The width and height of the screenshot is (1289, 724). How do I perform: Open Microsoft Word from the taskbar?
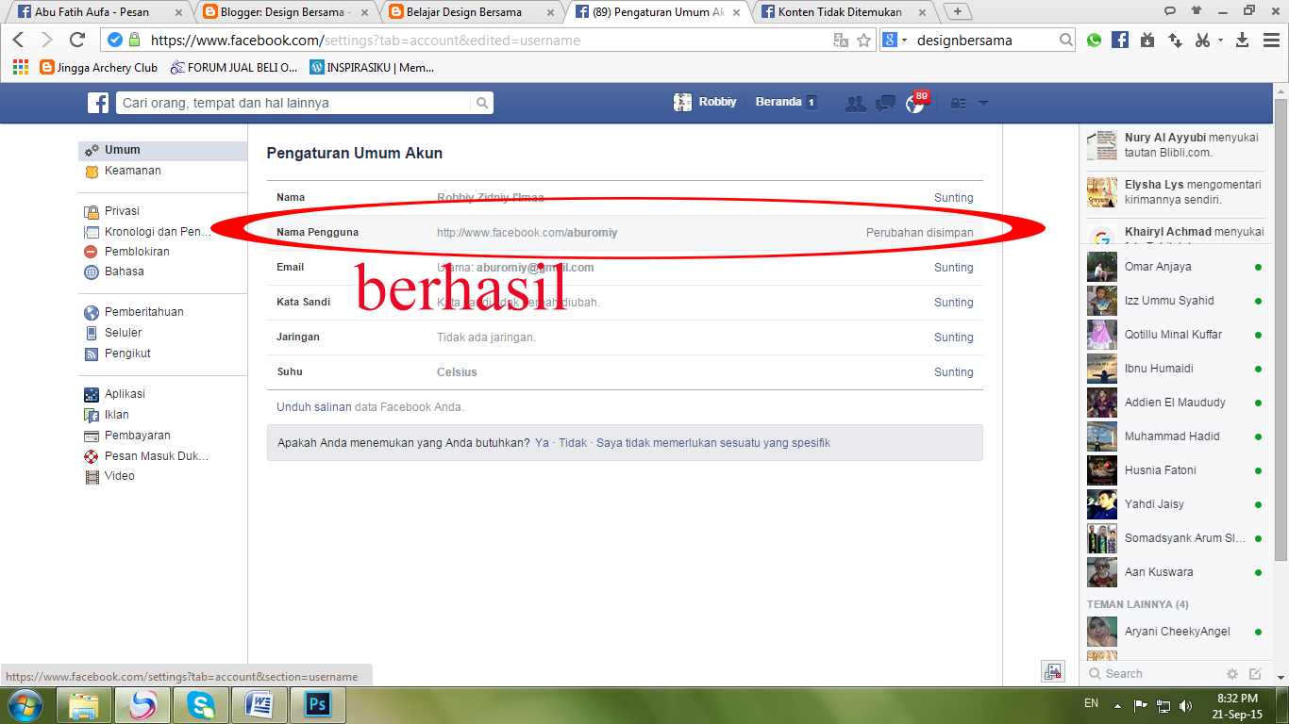pos(259,703)
